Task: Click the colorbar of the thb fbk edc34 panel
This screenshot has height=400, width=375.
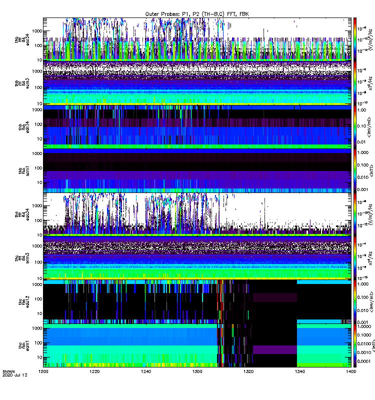Action: (x=355, y=127)
